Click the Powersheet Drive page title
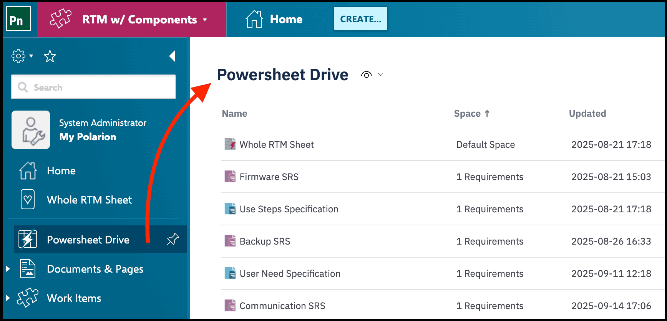667x321 pixels. [x=283, y=74]
